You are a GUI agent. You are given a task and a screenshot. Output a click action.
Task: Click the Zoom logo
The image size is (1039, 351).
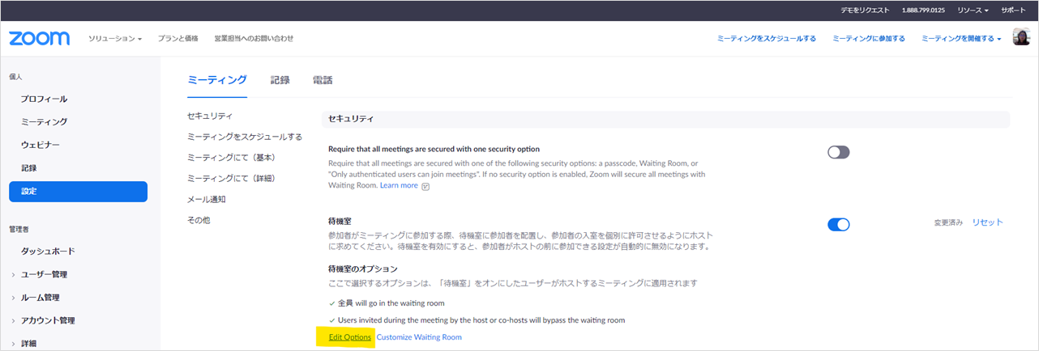[39, 38]
